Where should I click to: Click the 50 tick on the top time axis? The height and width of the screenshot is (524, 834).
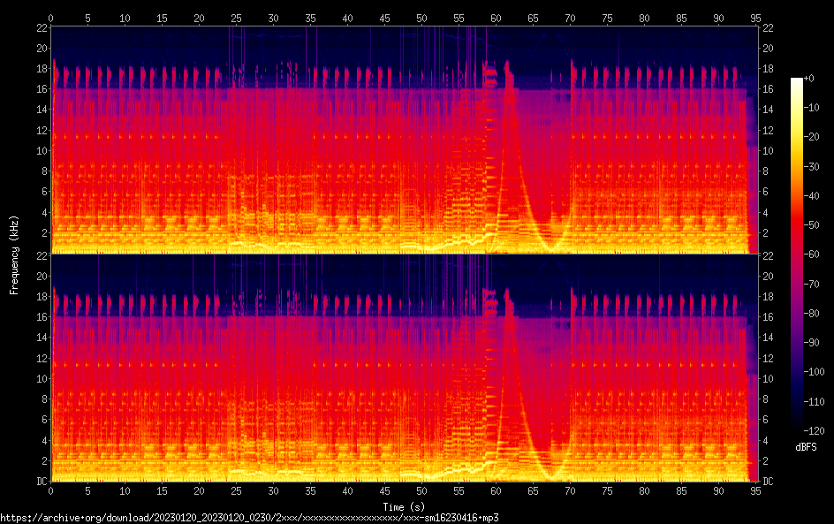click(422, 17)
